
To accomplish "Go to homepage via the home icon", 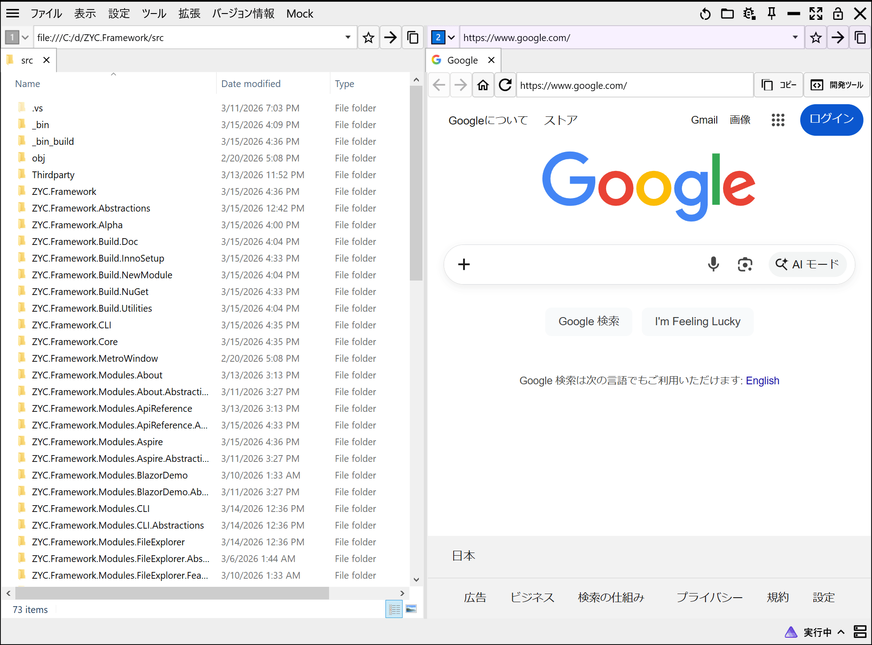I will 483,85.
